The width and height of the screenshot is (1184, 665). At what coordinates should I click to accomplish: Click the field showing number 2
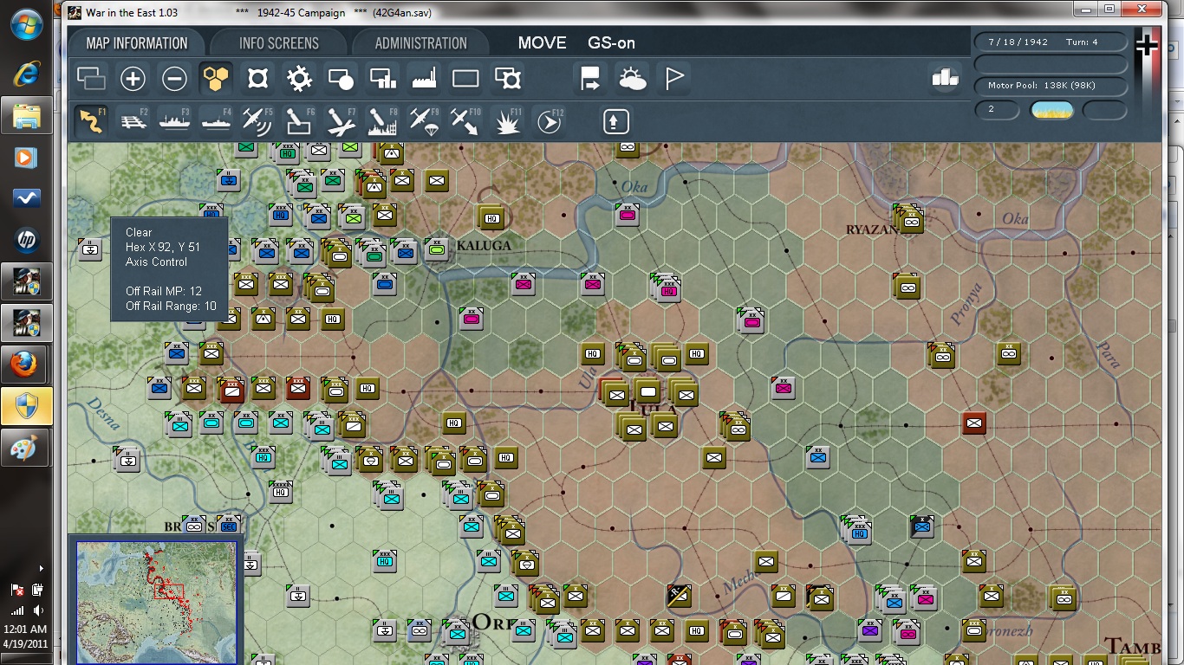[x=998, y=110]
